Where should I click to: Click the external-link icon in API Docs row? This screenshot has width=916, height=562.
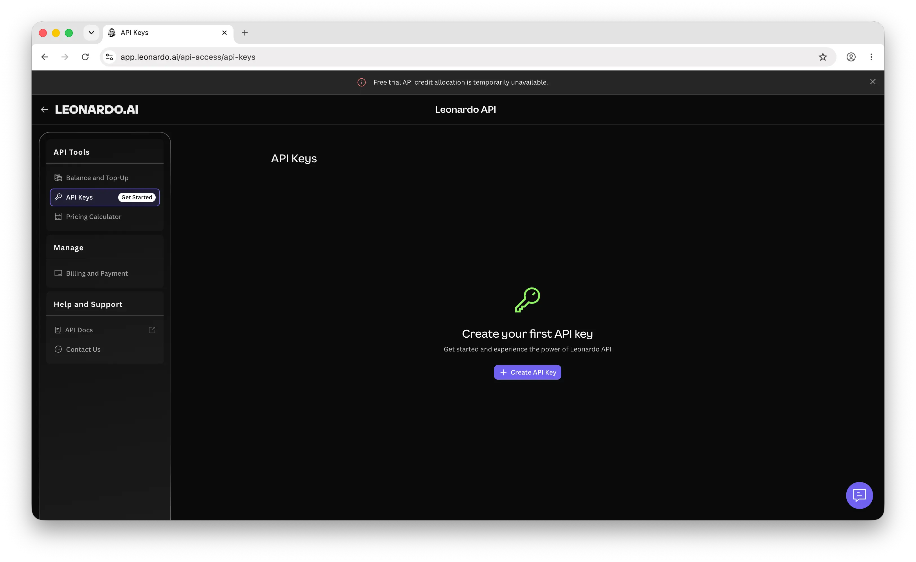(152, 330)
